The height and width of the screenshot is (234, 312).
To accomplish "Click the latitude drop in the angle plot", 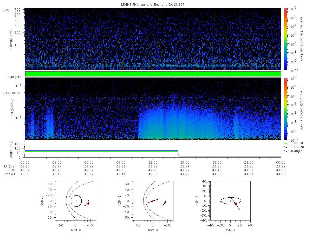I will 179,154.
